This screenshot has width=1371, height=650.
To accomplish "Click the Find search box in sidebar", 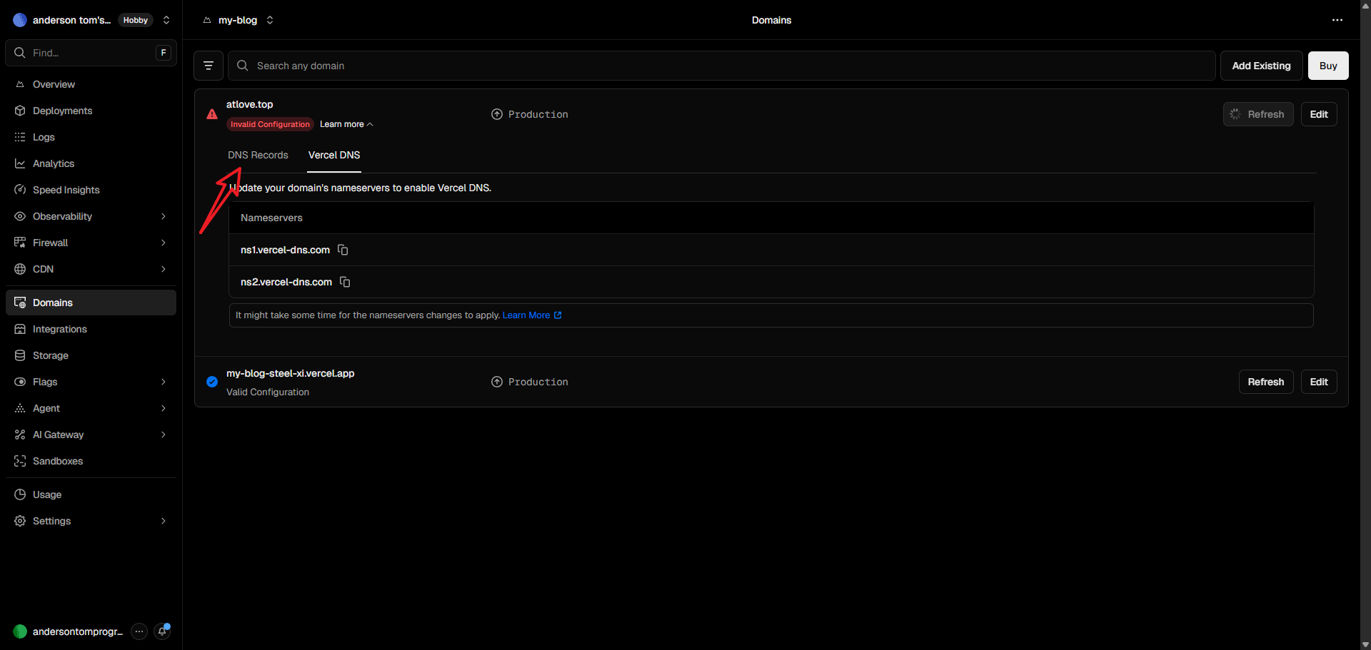I will (x=91, y=53).
